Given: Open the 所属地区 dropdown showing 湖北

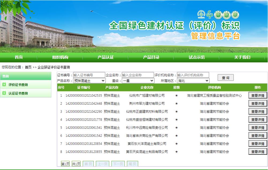Looking at the screenshot, I should pyautogui.click(x=193, y=81).
